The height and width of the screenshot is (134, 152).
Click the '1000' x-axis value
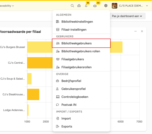pos(27,122)
